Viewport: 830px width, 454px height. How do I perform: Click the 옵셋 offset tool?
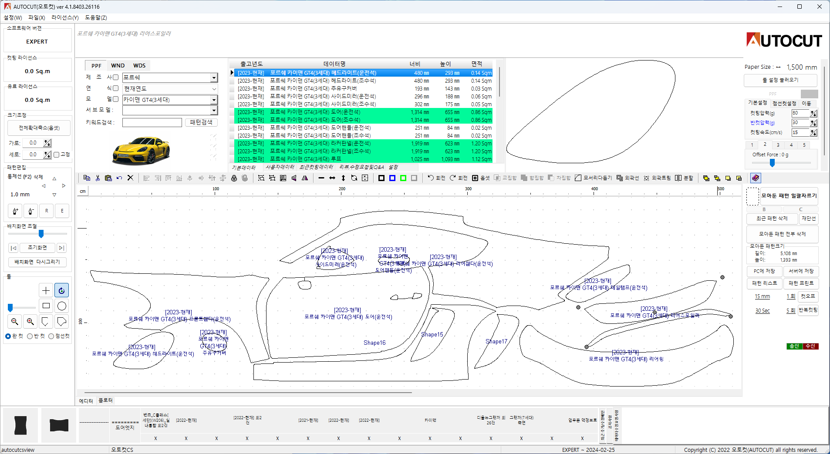click(481, 178)
